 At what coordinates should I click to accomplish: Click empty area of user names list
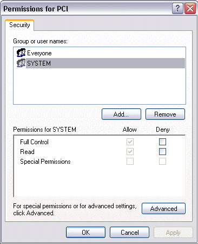pyautogui.click(x=100, y=86)
